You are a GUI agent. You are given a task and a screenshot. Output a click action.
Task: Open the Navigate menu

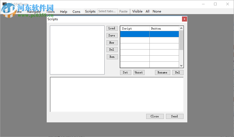click(x=34, y=12)
